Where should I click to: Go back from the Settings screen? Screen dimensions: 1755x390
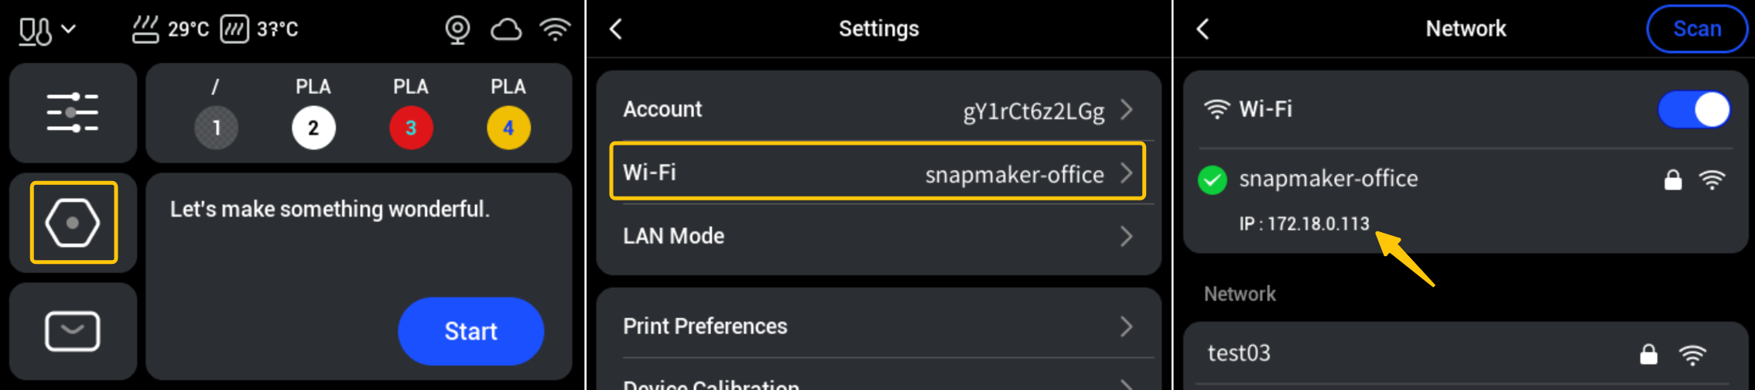tap(616, 29)
